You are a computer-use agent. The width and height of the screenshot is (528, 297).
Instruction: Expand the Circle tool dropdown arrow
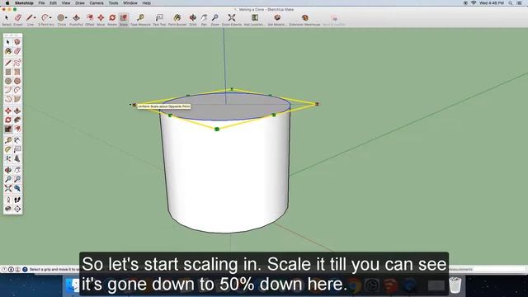(66, 17)
